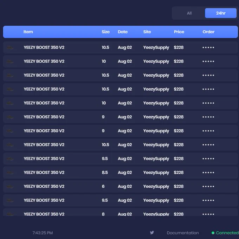Click YeezySupply site in the size 6 row
239x239 pixels.
[156, 187]
